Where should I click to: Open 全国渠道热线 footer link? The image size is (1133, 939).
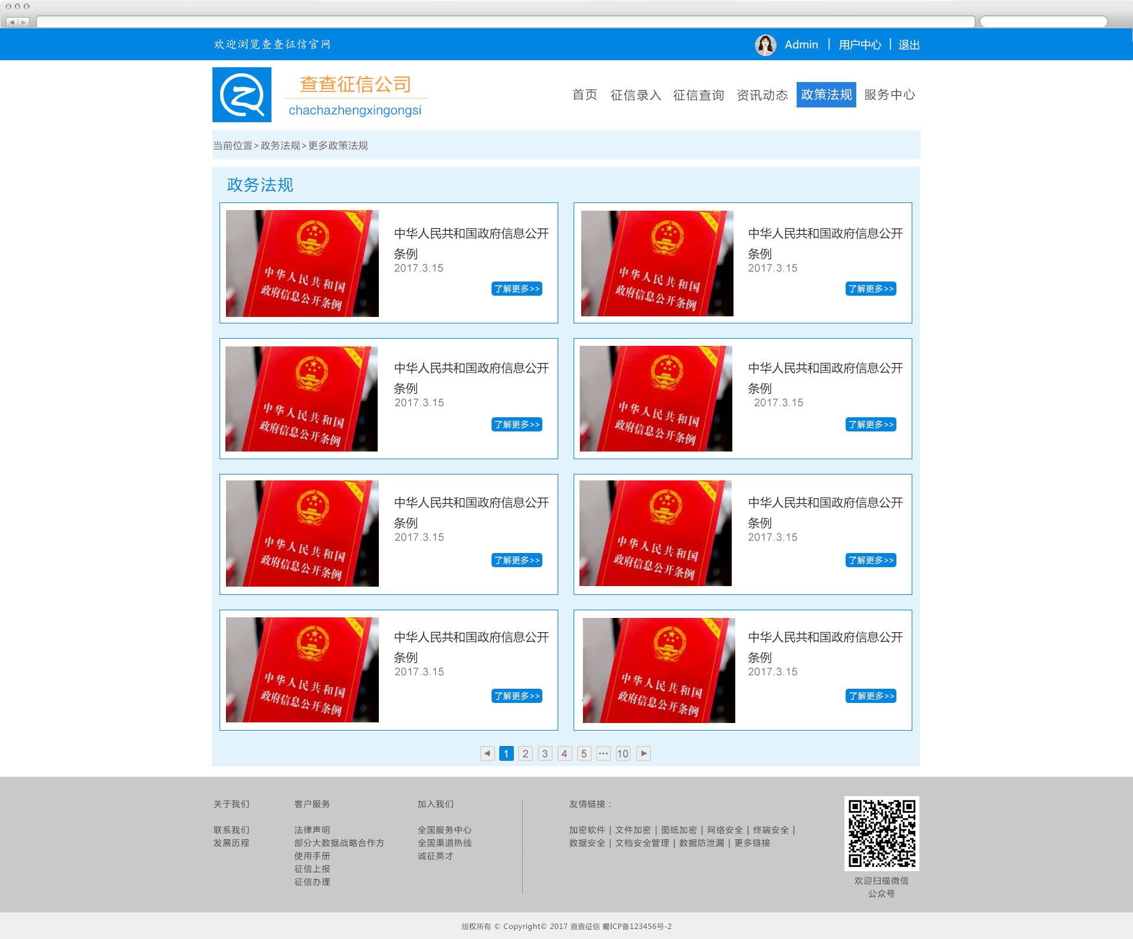pyautogui.click(x=444, y=843)
